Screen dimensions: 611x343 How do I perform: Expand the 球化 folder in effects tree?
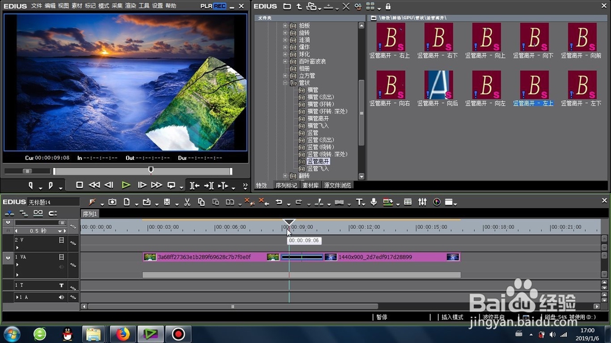coord(285,54)
